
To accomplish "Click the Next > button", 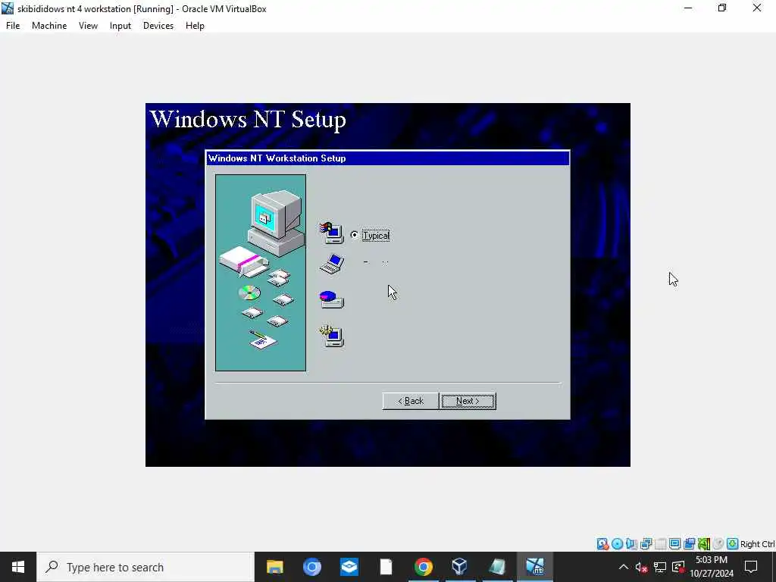I will [468, 401].
